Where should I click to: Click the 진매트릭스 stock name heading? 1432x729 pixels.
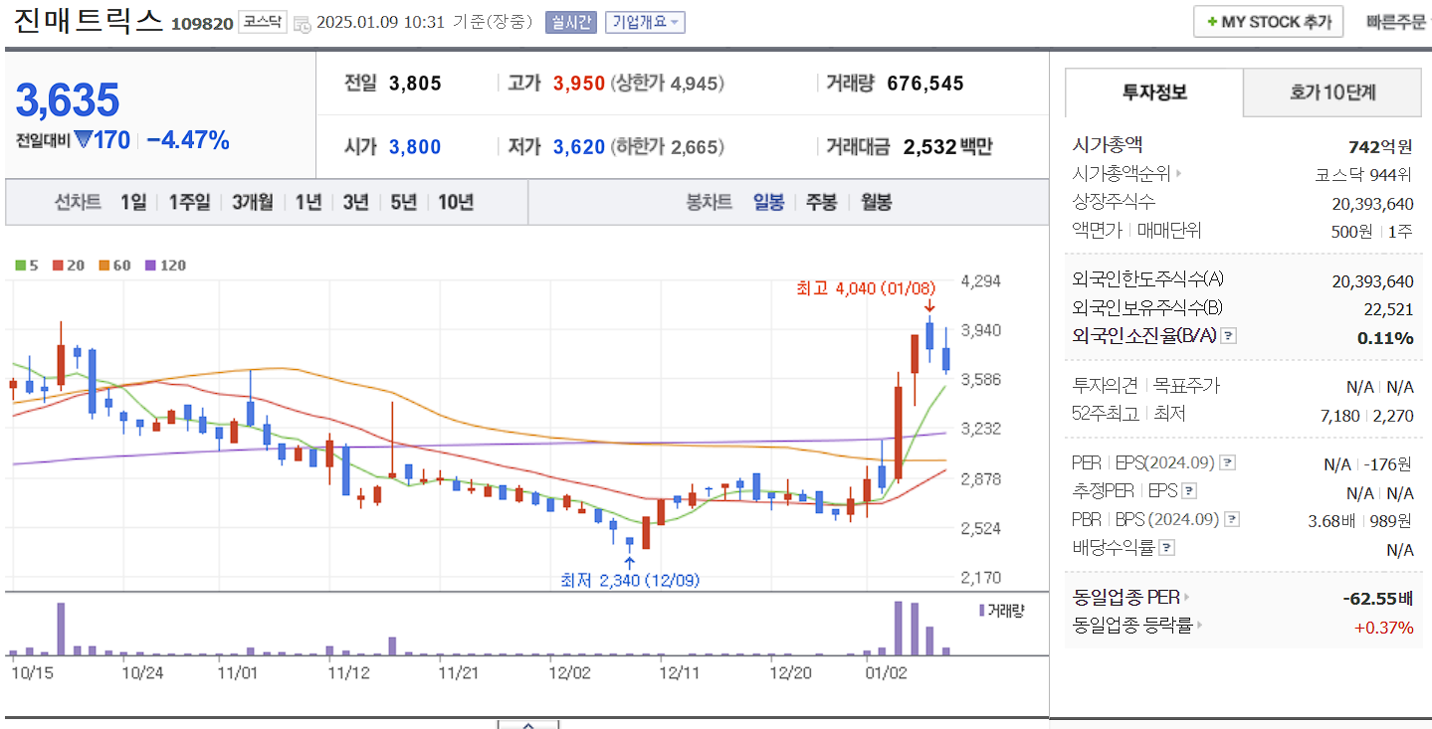[x=89, y=21]
